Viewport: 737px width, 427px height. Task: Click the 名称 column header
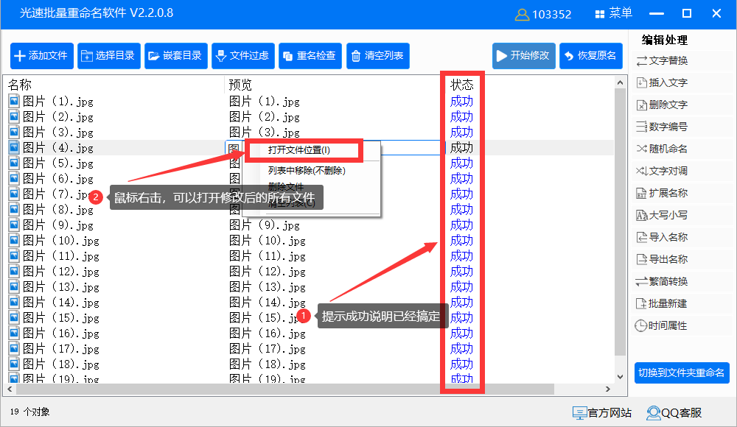(x=20, y=85)
